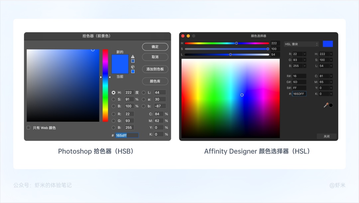The height and width of the screenshot is (203, 359).
Task: Open the Y 0 value dropdown in Affinity
Action: [331, 88]
